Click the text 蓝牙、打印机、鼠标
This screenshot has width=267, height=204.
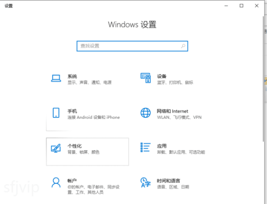coord(175,82)
